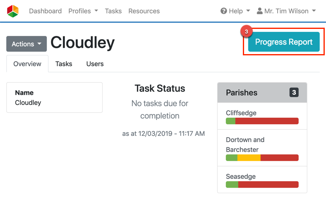The image size is (326, 197).
Task: Expand the Help dropdown
Action: (x=236, y=11)
